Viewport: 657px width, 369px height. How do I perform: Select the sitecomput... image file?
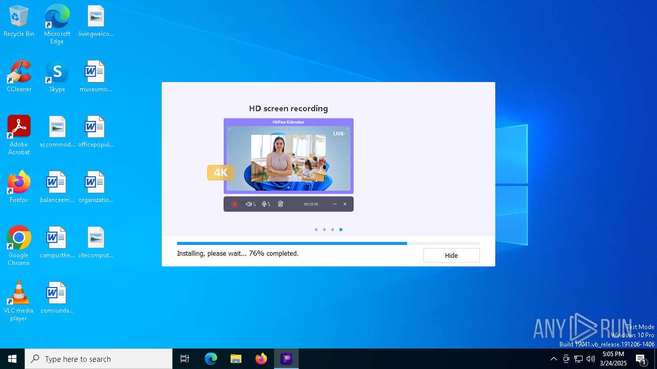[x=96, y=243]
